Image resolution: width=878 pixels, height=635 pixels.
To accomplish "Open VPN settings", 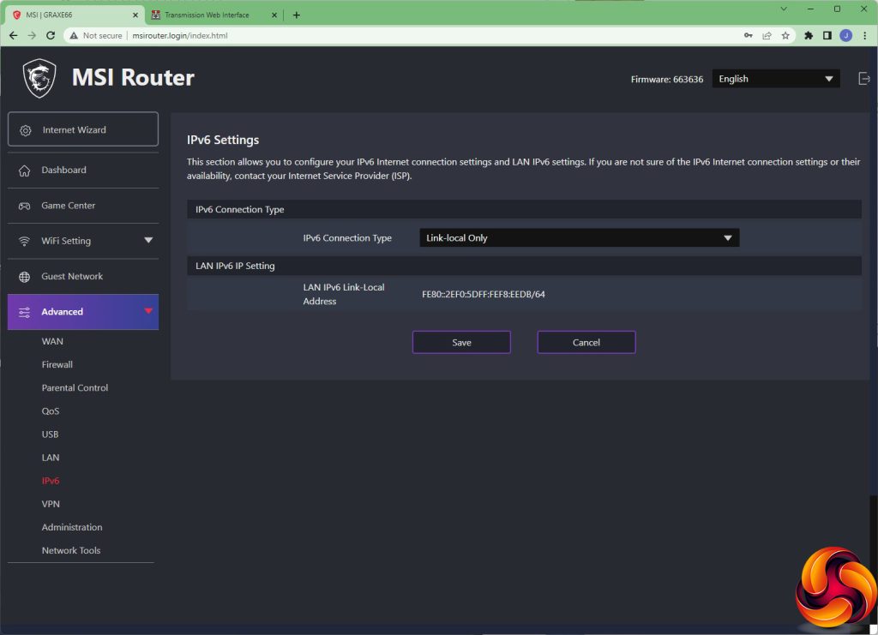I will [x=51, y=504].
